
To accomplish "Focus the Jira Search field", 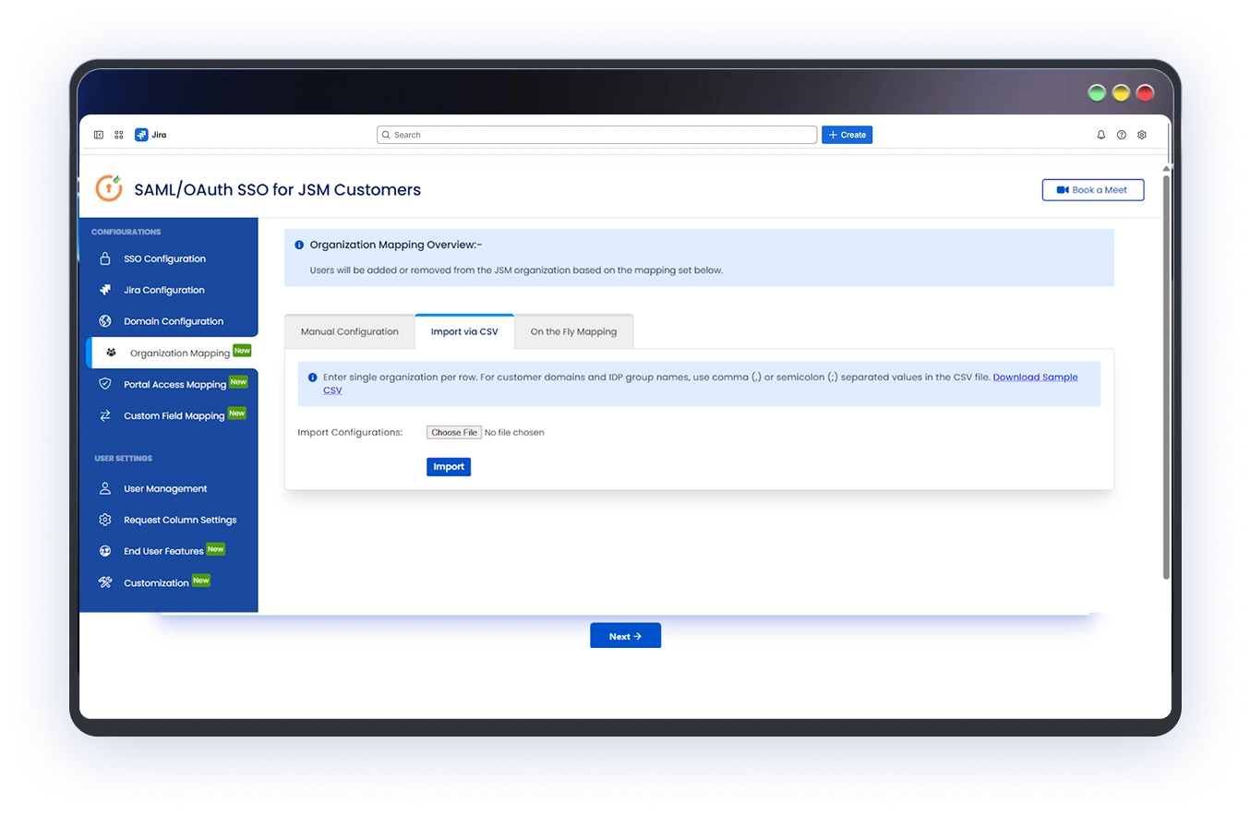I will click(596, 135).
